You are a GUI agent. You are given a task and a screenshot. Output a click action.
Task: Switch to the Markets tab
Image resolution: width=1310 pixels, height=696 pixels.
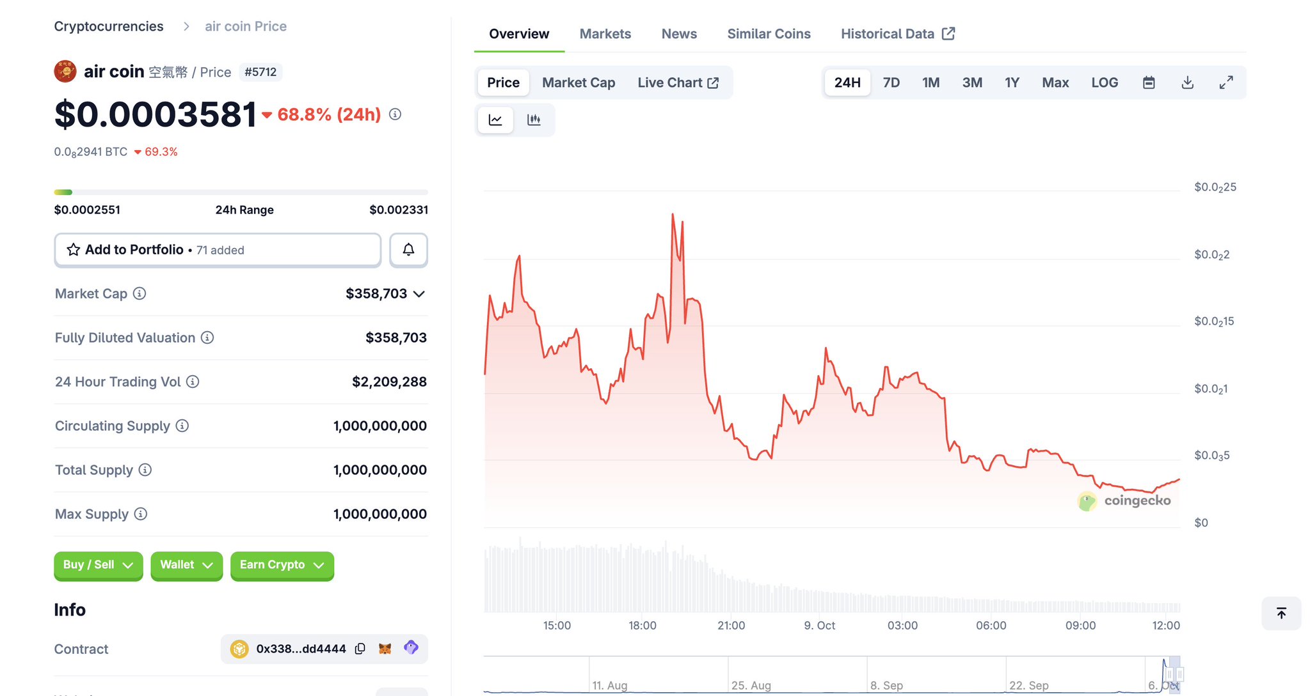605,34
